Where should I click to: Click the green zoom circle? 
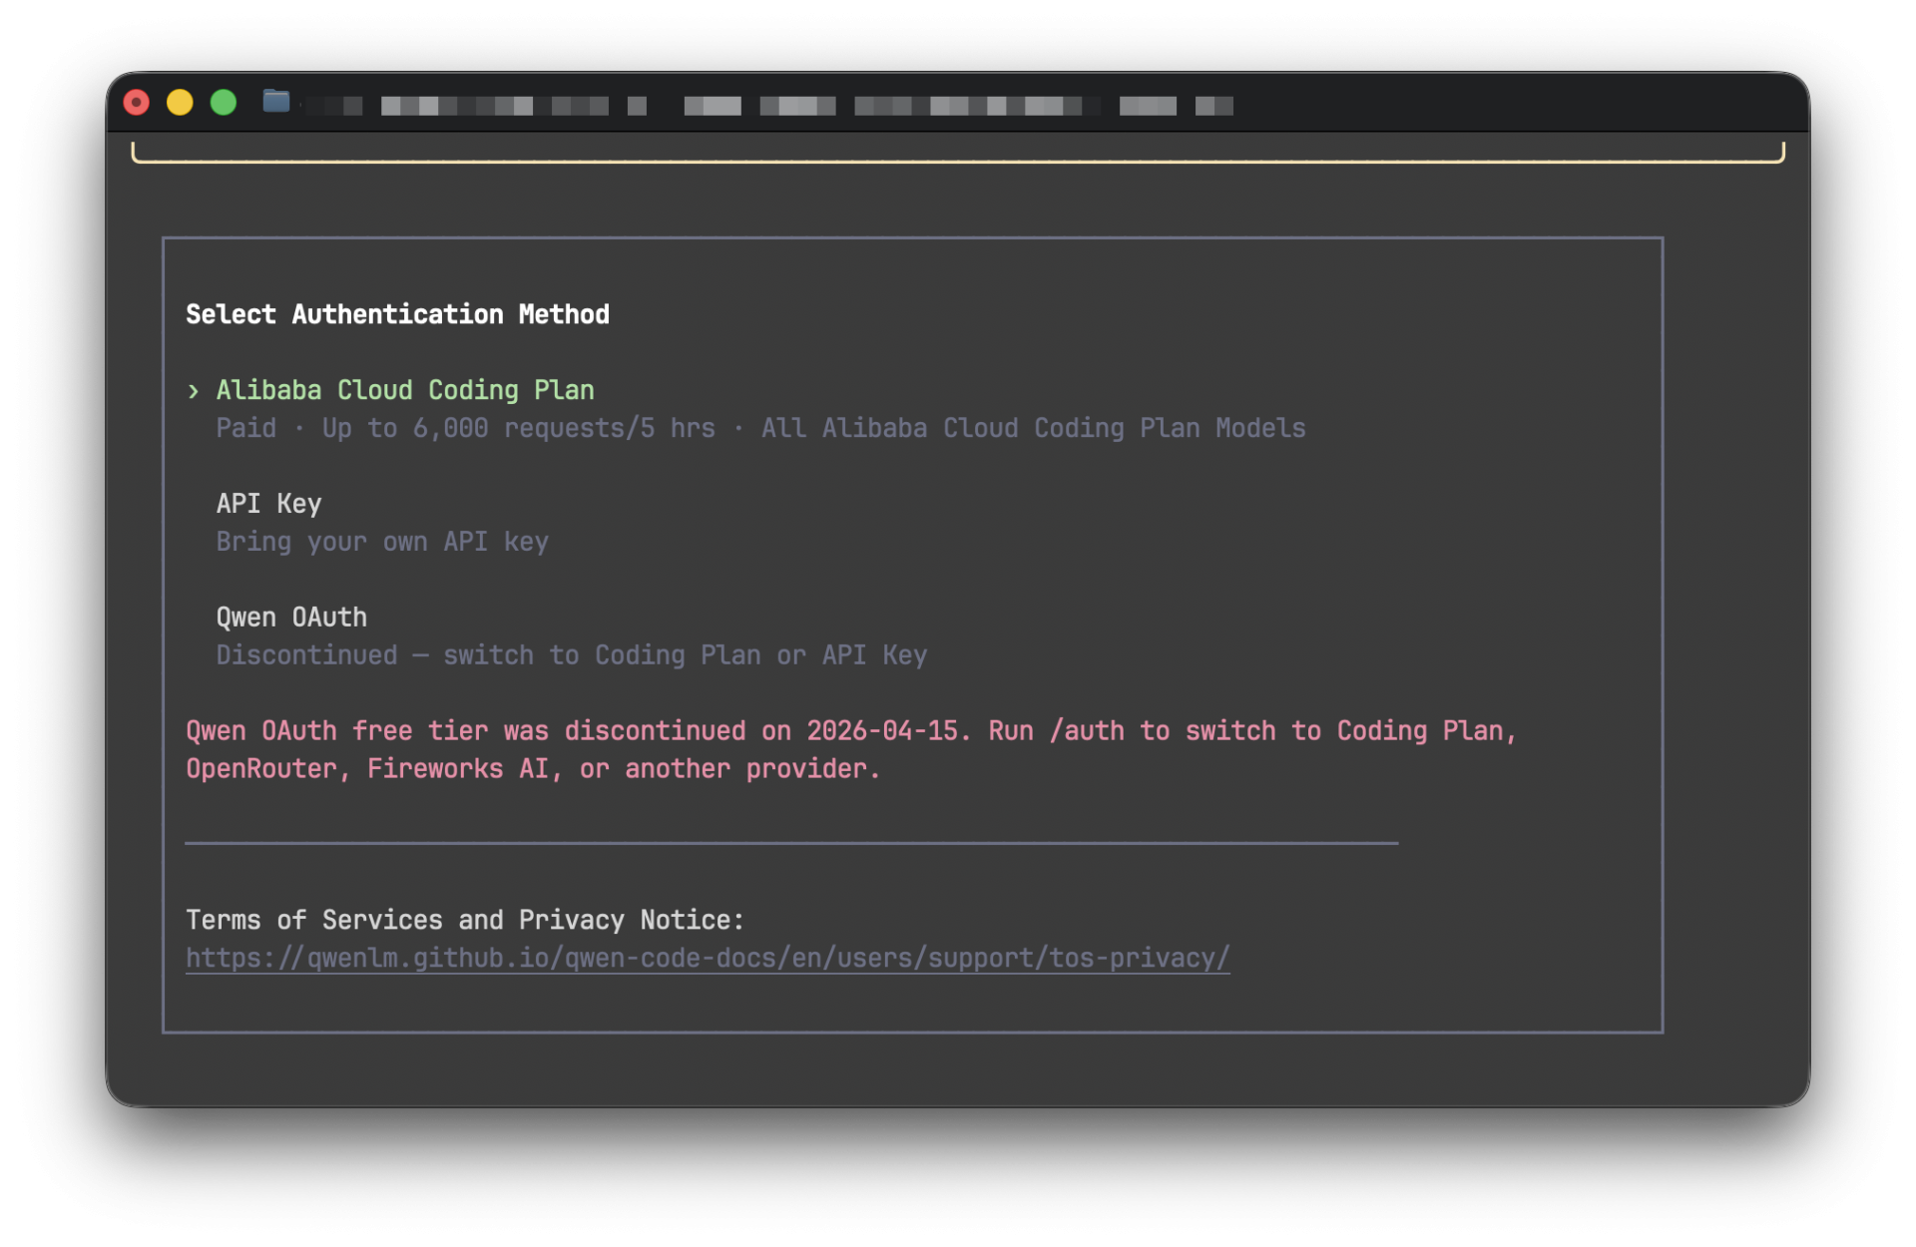[x=223, y=102]
